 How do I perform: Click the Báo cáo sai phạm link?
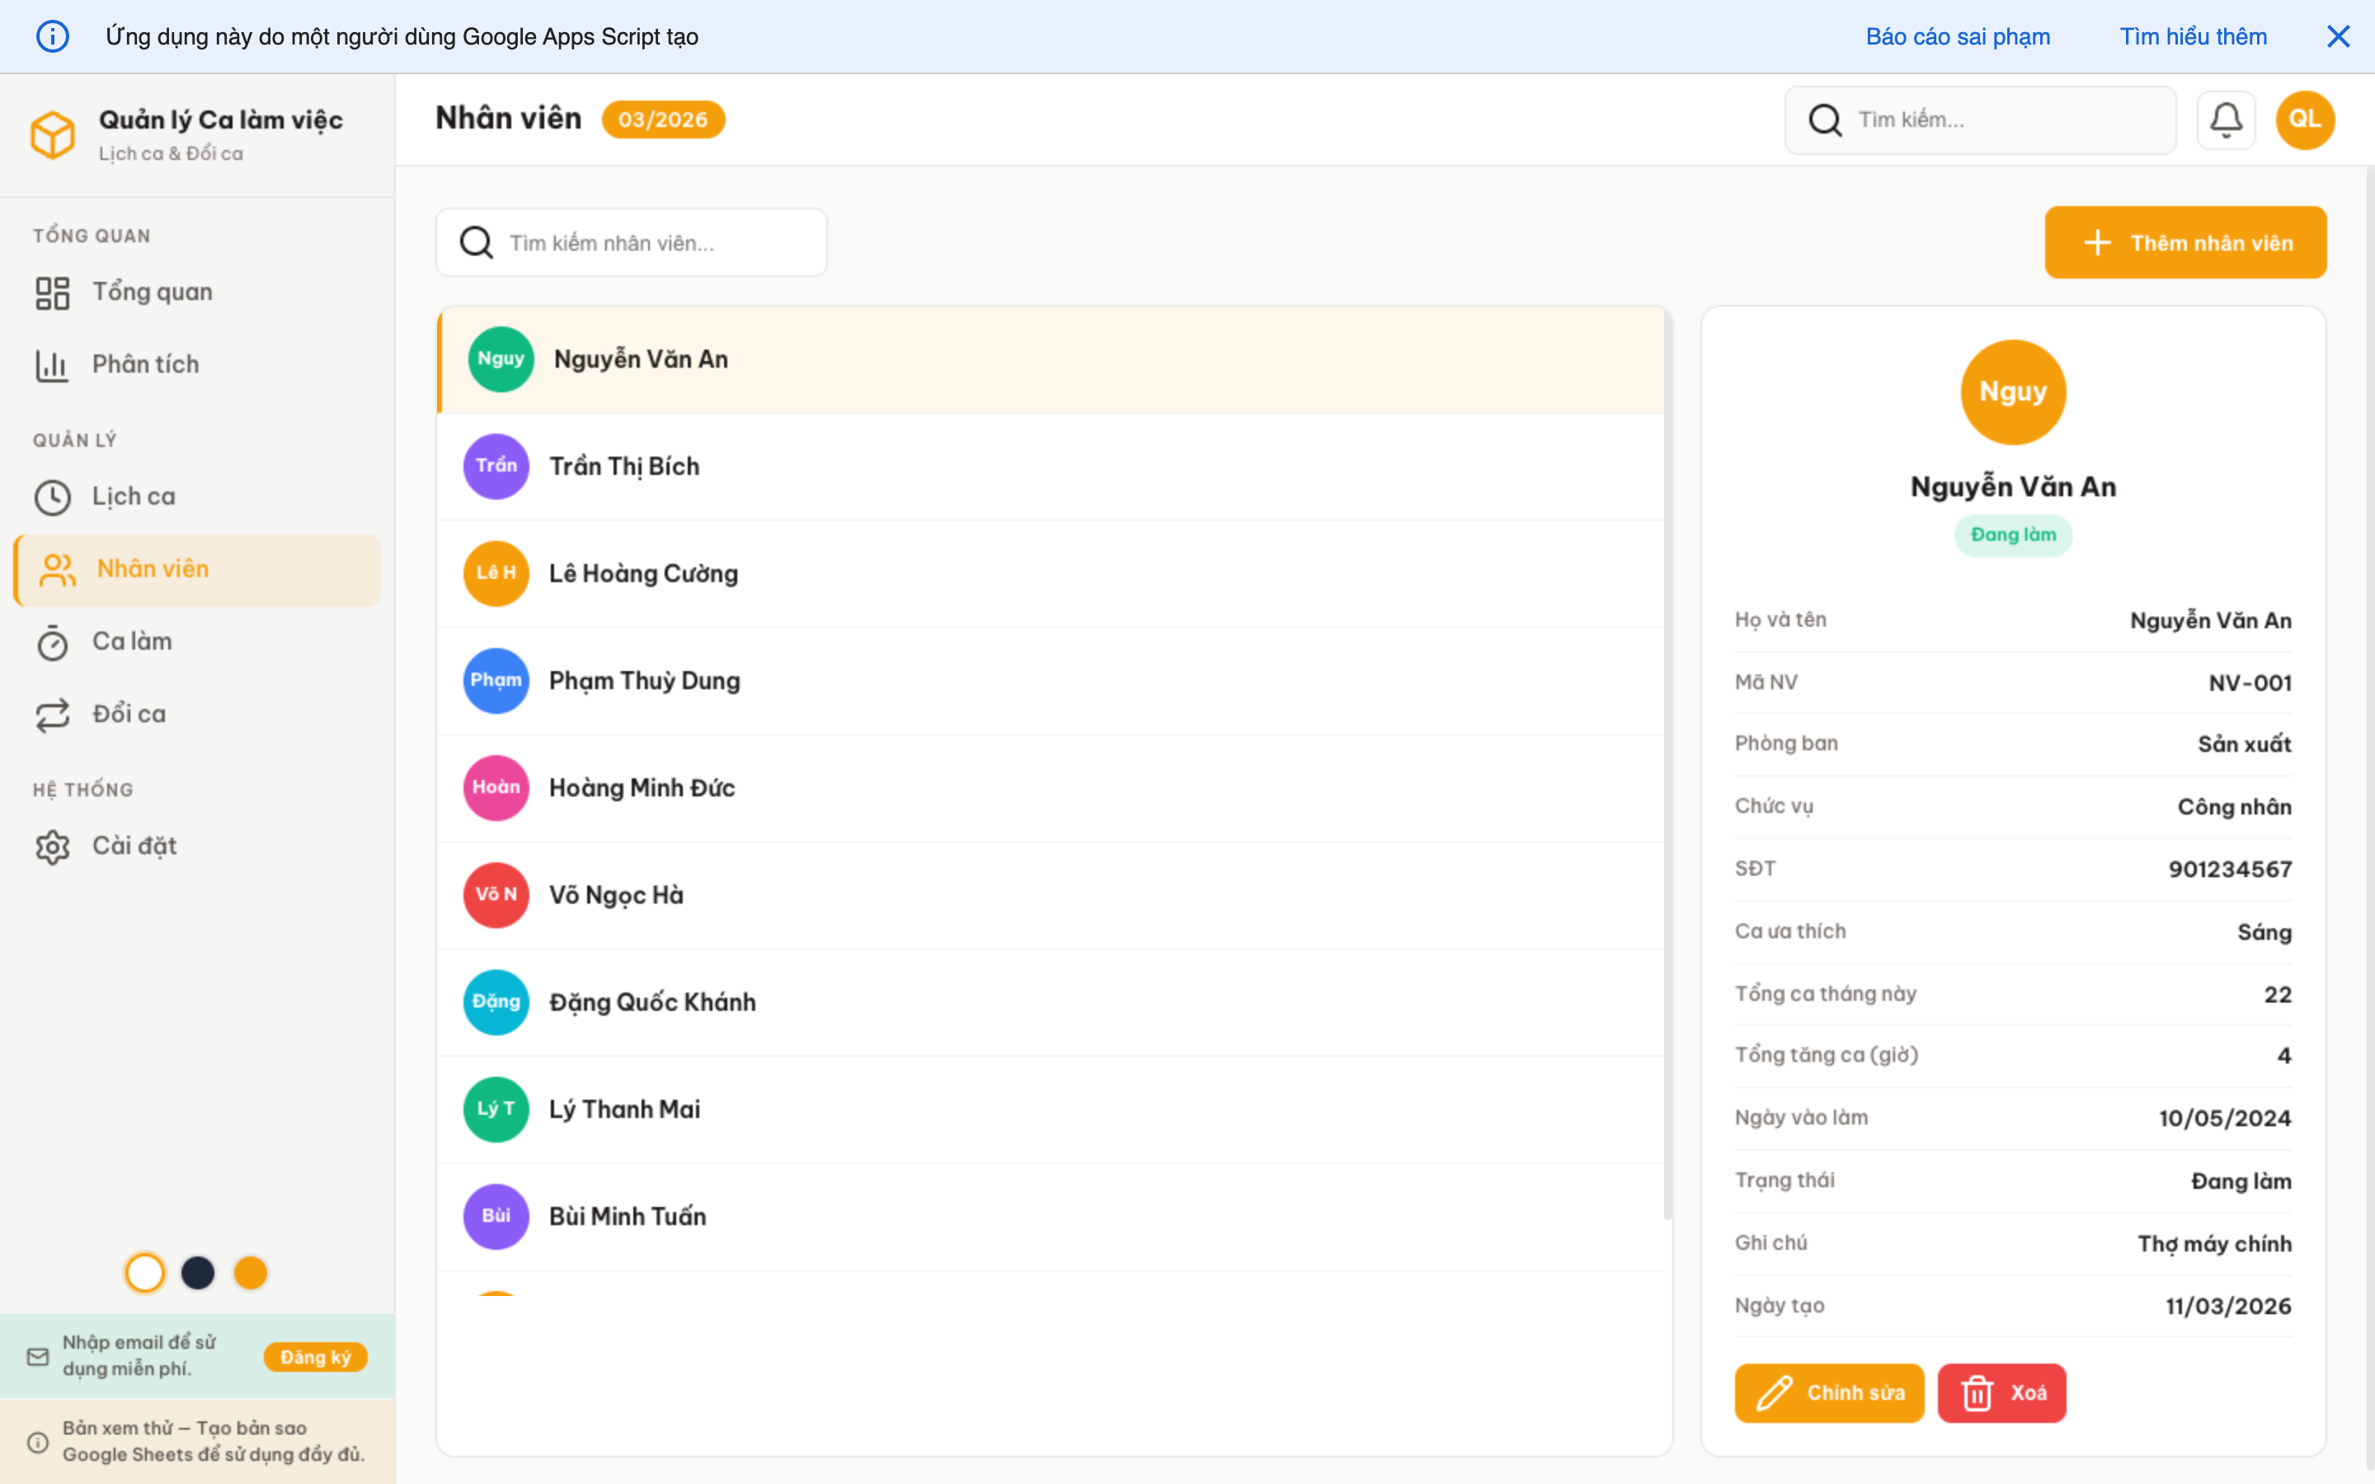1958,35
